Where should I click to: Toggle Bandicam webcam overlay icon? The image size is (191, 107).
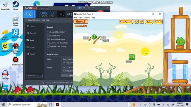click(x=61, y=15)
